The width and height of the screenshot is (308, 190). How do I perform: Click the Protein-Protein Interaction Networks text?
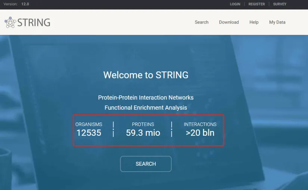click(146, 98)
